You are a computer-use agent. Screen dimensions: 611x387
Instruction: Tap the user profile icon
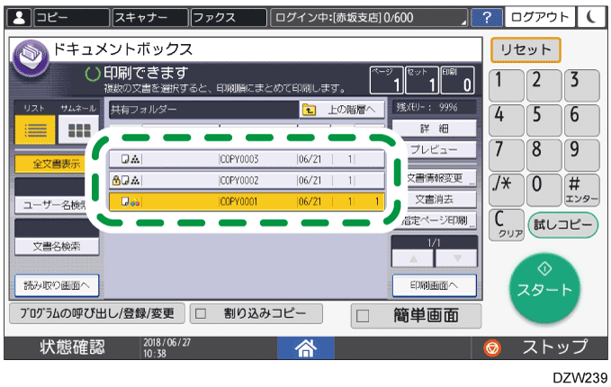tap(19, 17)
